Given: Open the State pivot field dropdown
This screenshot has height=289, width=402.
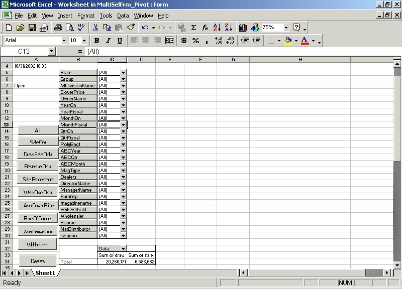Looking at the screenshot, I should click(x=123, y=73).
